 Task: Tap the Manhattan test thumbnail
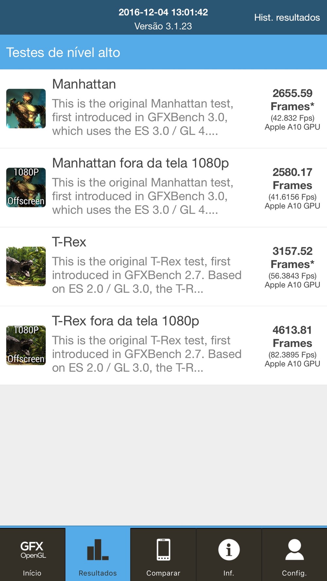tap(26, 108)
